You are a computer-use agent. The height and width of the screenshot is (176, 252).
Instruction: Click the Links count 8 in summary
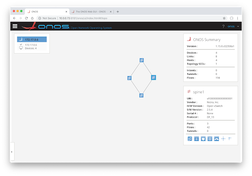216,56
